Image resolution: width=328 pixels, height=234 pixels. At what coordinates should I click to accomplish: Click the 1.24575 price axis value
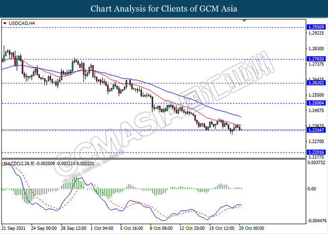point(316,110)
